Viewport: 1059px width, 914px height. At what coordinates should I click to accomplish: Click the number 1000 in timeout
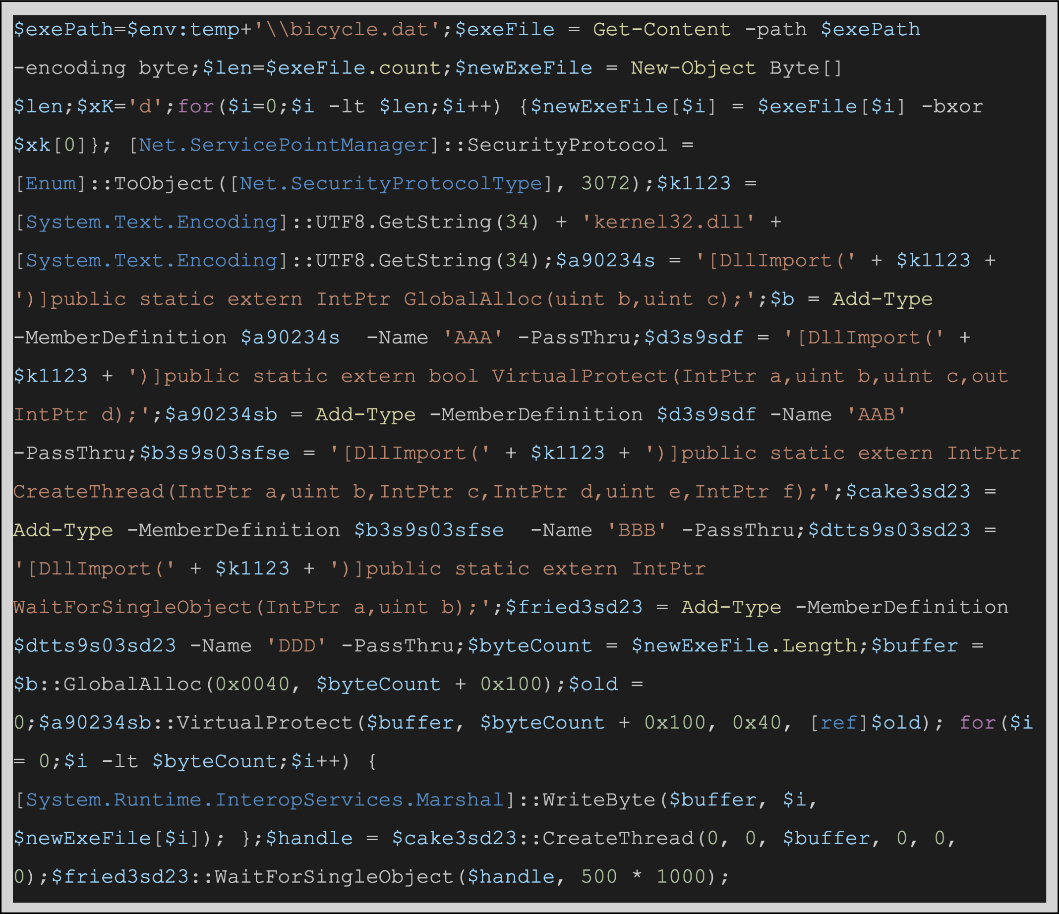681,877
